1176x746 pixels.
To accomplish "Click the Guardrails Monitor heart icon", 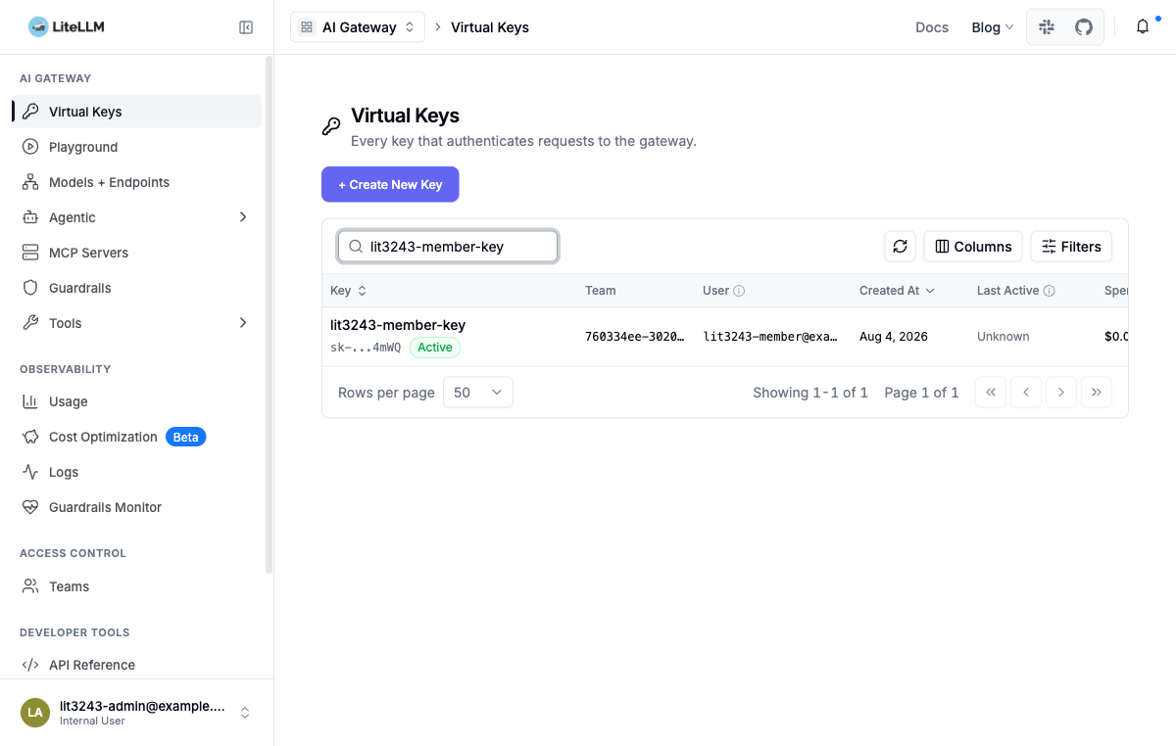I will pyautogui.click(x=30, y=507).
